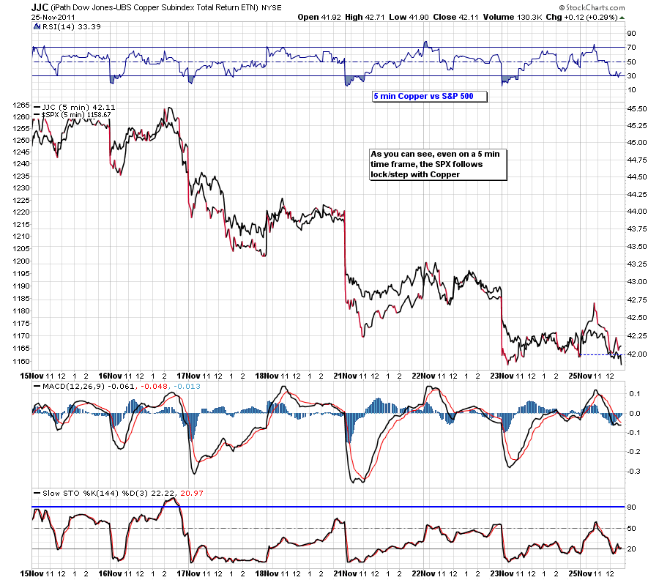Click 1265 on the left SPX price axis
659x580 pixels.
pyautogui.click(x=21, y=105)
